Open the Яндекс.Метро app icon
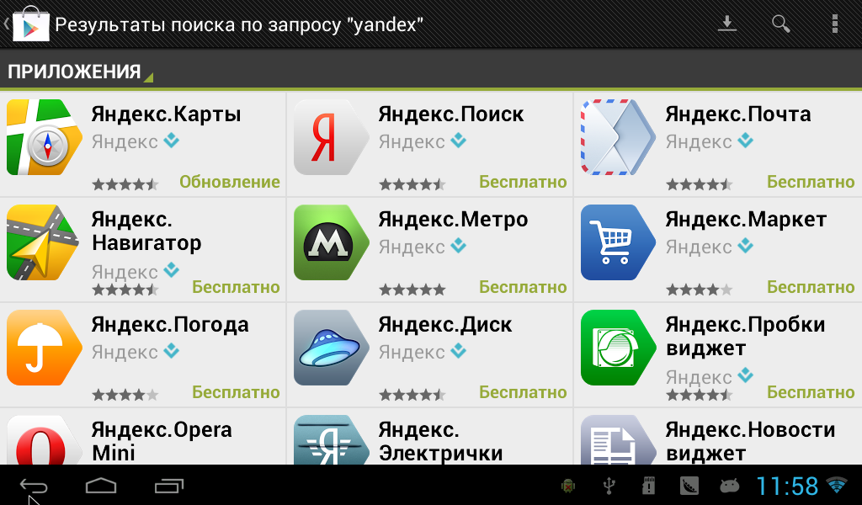862x505 pixels. pos(332,242)
